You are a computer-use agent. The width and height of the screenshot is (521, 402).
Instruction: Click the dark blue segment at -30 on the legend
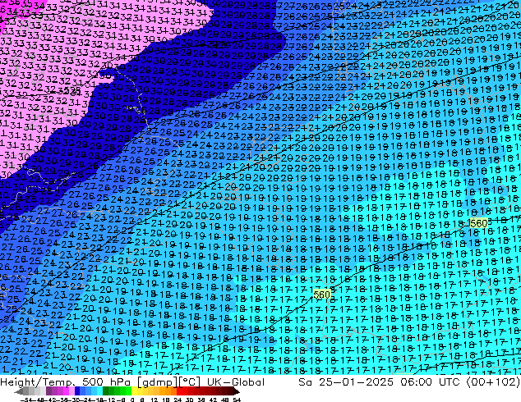(x=77, y=391)
